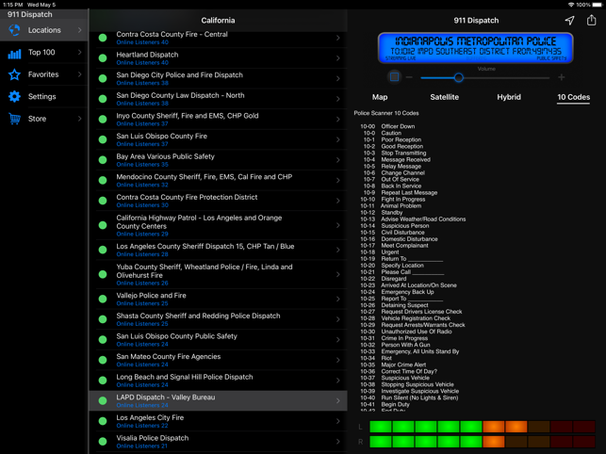Click the Store shopping cart icon
Screen dimensions: 606x454
pyautogui.click(x=14, y=119)
